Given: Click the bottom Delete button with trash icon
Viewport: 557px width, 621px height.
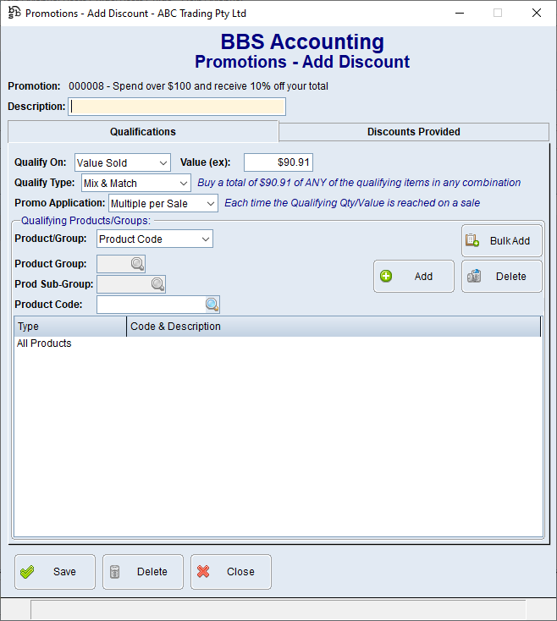Looking at the screenshot, I should coord(143,572).
